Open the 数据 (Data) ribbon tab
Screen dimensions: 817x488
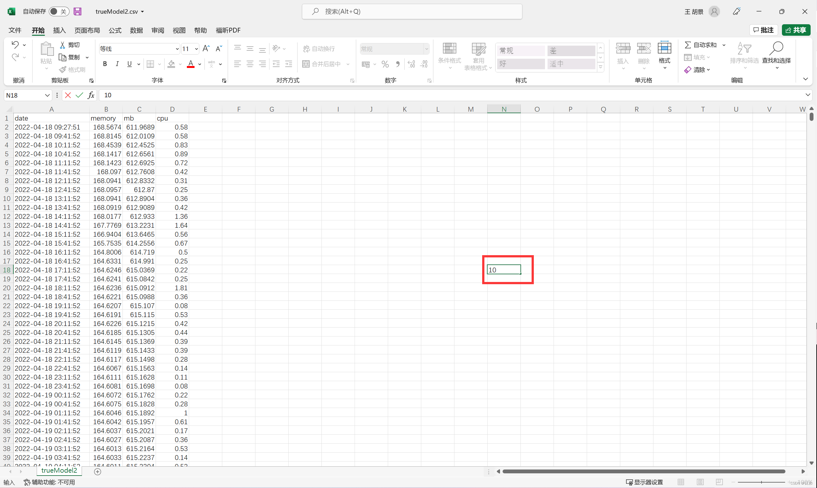136,30
